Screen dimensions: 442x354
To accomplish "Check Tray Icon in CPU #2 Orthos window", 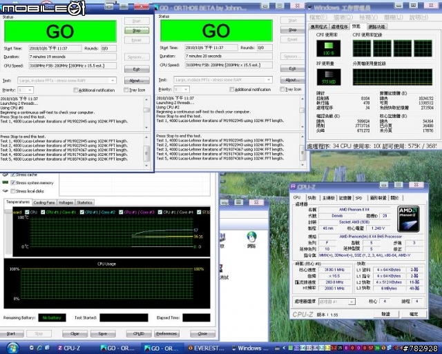I will [x=282, y=89].
